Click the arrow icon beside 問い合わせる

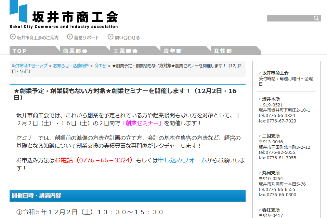tap(110, 37)
